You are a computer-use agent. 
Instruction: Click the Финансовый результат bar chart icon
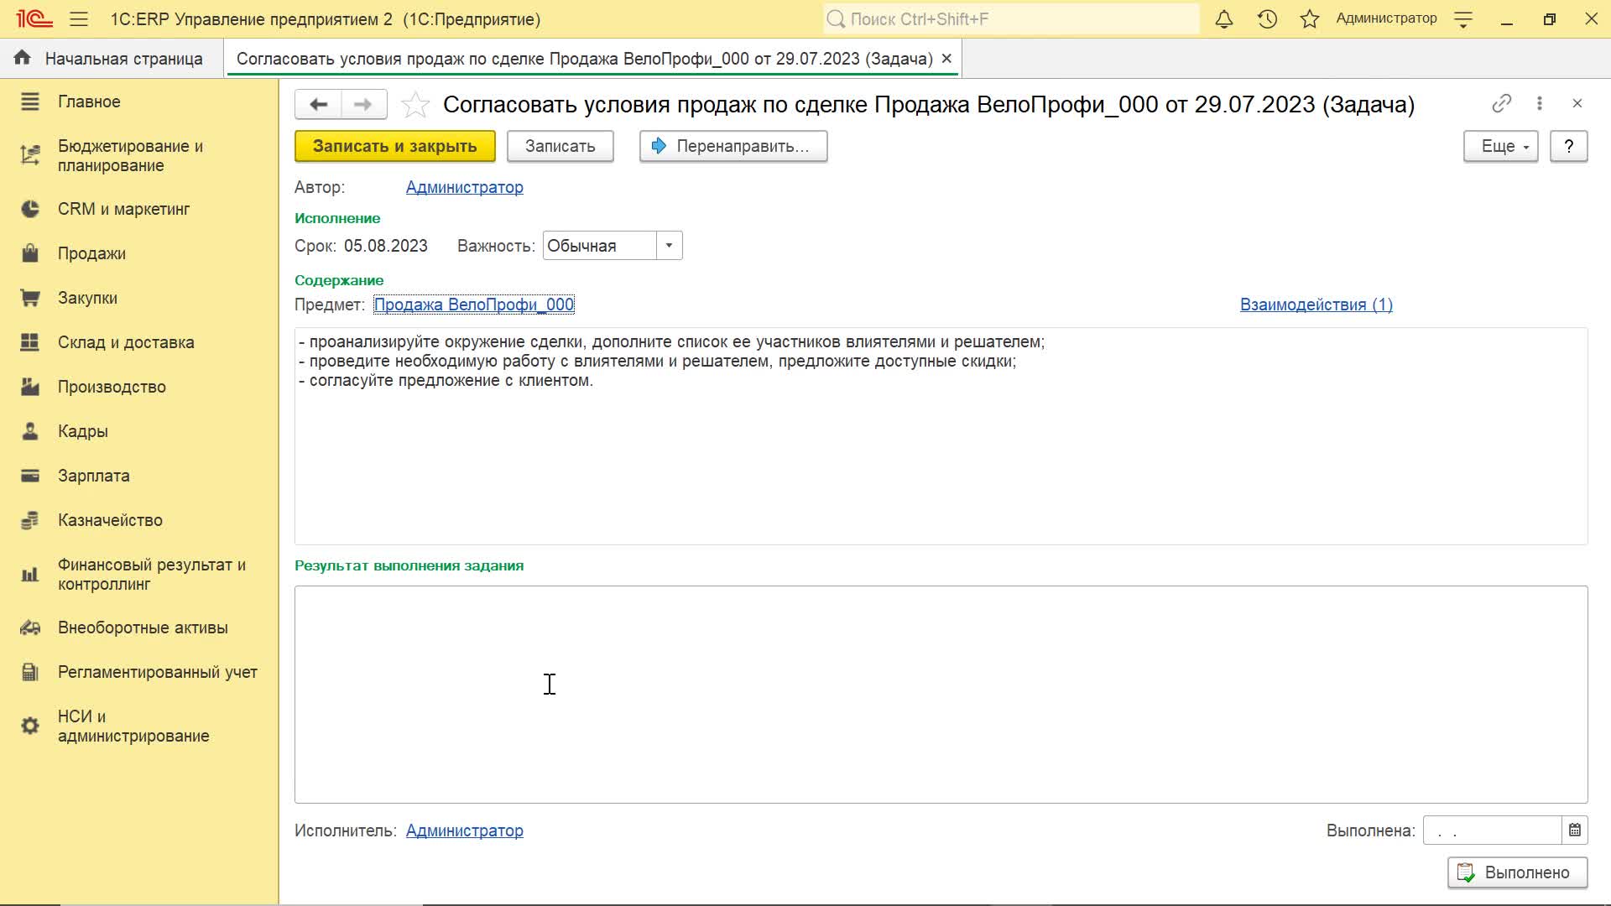[30, 575]
